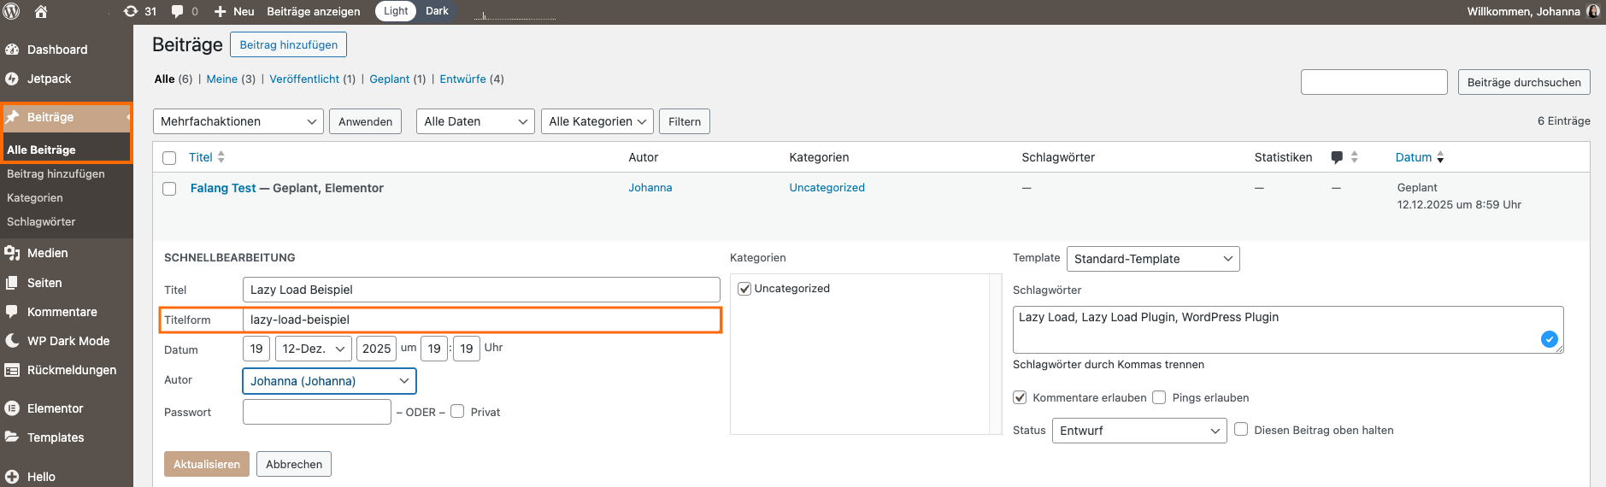Open the Standard-Template dropdown
This screenshot has height=487, width=1606.
coord(1152,259)
